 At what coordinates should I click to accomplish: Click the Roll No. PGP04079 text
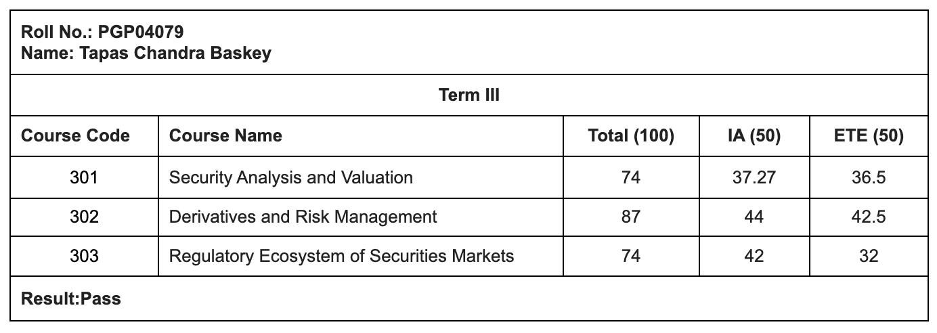(102, 32)
